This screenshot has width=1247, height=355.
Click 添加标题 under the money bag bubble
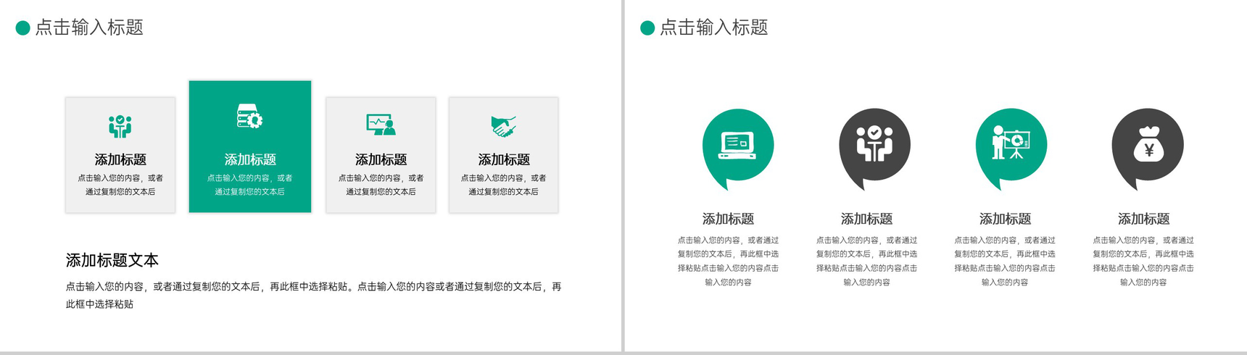click(x=1144, y=219)
